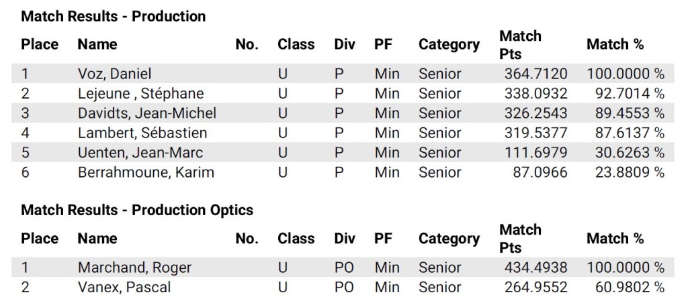The image size is (688, 307).
Task: Click on Berrahmoune, Karim
Action: (146, 172)
